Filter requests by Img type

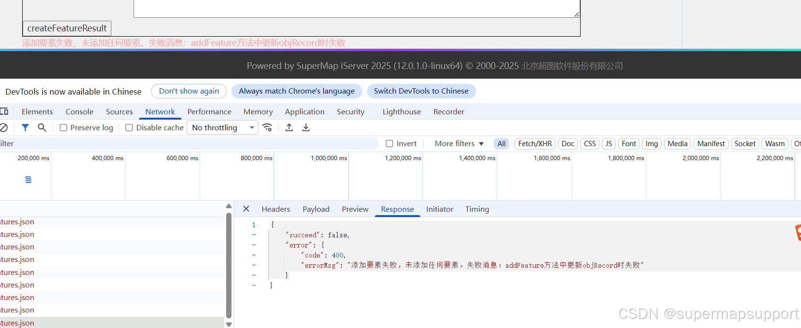click(x=652, y=144)
